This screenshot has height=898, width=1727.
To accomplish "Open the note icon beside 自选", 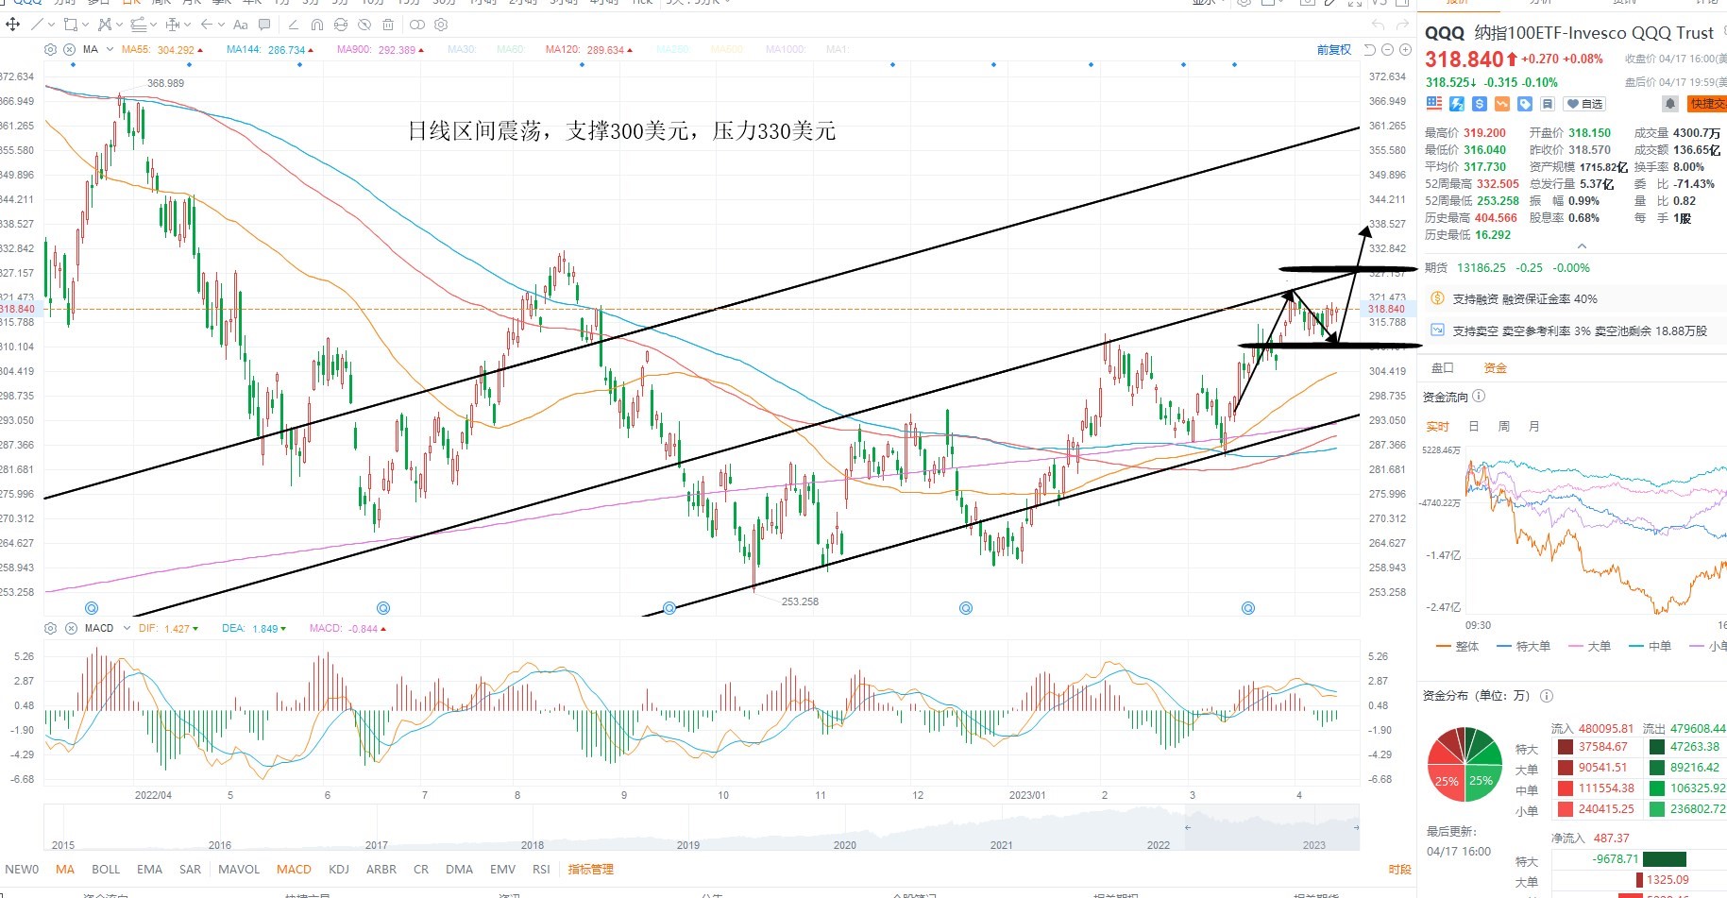I will pos(1548,104).
